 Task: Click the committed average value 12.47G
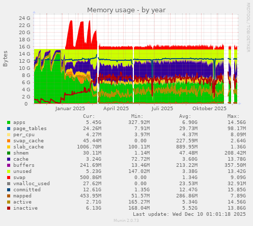point(188,190)
